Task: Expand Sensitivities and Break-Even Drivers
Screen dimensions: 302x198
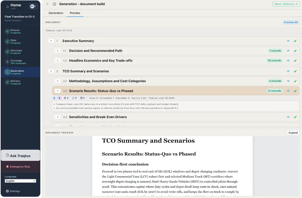Action: 58,117
